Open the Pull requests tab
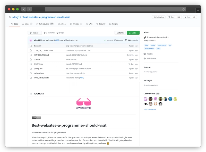The width and height of the screenshot is (206, 152). (45, 24)
